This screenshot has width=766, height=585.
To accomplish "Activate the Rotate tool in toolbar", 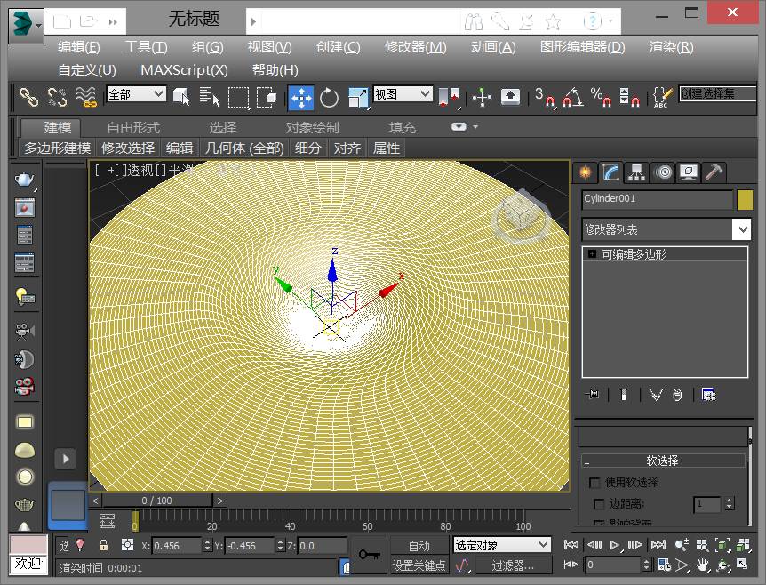I will pos(330,97).
